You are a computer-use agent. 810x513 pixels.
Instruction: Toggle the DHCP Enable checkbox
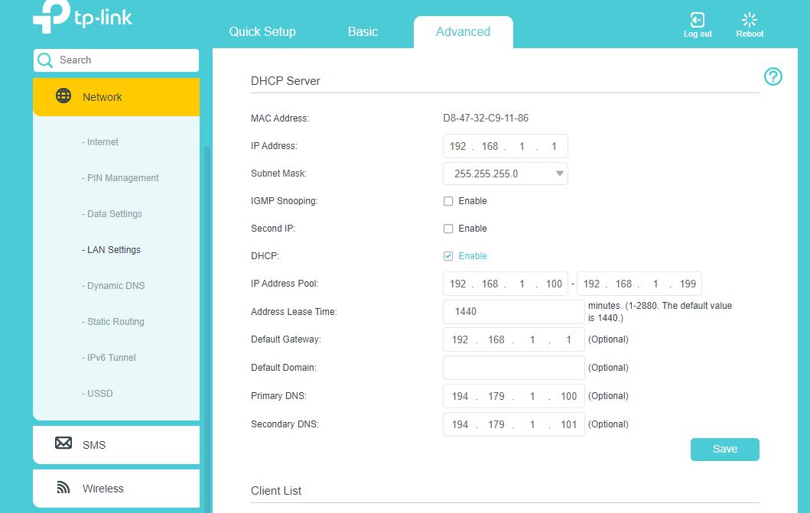pyautogui.click(x=448, y=256)
